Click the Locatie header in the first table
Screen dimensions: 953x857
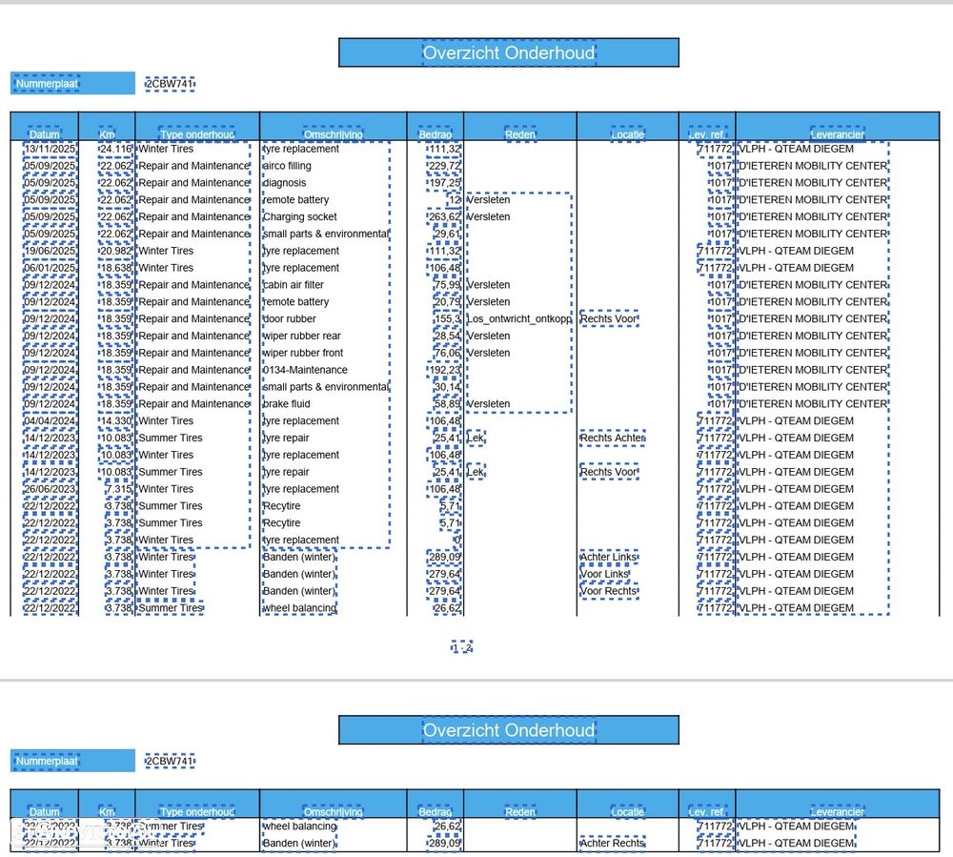(x=628, y=134)
